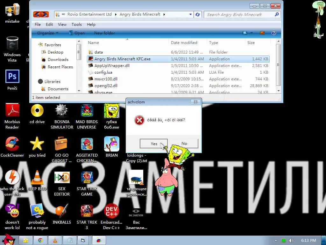Select Recent Places in navigation pane

point(57,67)
